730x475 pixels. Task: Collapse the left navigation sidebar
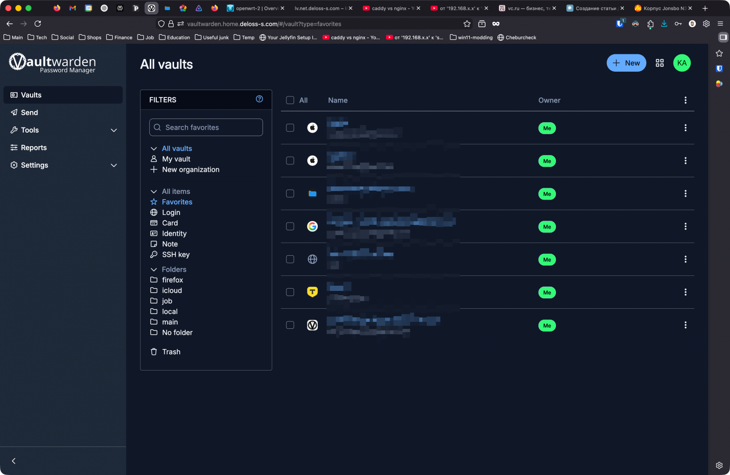pyautogui.click(x=14, y=461)
